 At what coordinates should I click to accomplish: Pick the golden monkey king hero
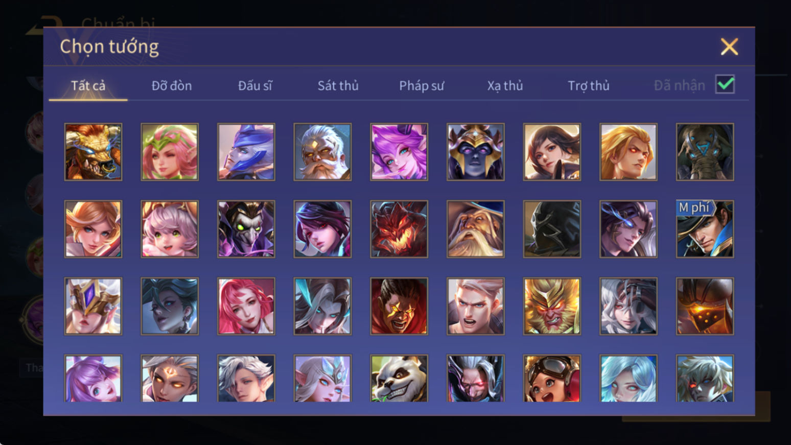pos(552,306)
